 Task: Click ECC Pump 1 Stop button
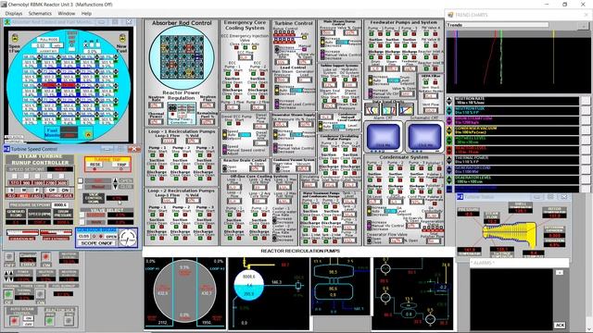point(229,74)
